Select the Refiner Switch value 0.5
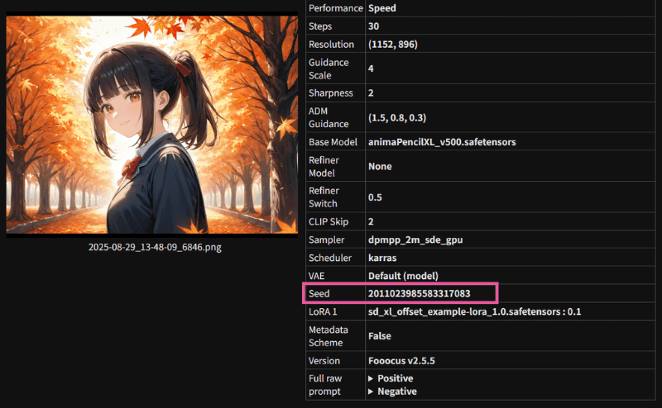Viewport: 662px width, 408px height. coord(377,197)
